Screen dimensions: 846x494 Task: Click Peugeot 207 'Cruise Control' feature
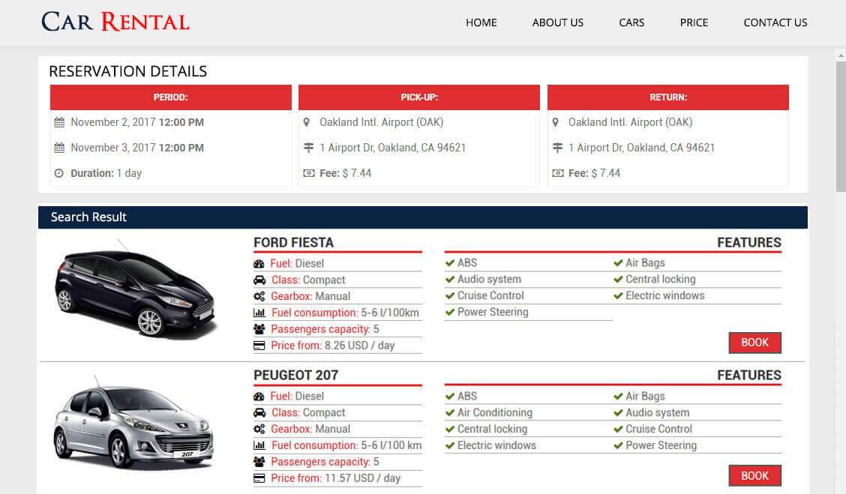tap(658, 430)
